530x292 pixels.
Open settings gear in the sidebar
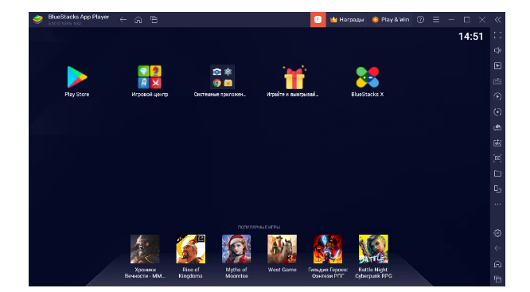(x=497, y=233)
